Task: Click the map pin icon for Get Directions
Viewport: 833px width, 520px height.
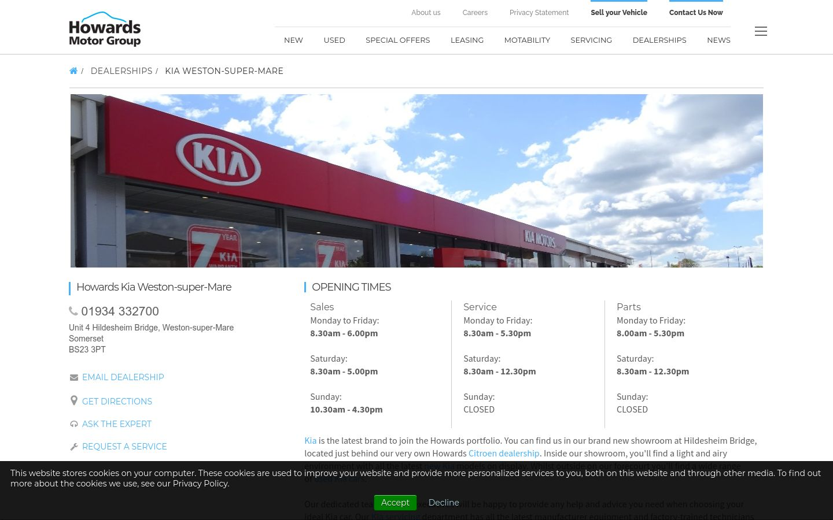Action: (x=73, y=400)
